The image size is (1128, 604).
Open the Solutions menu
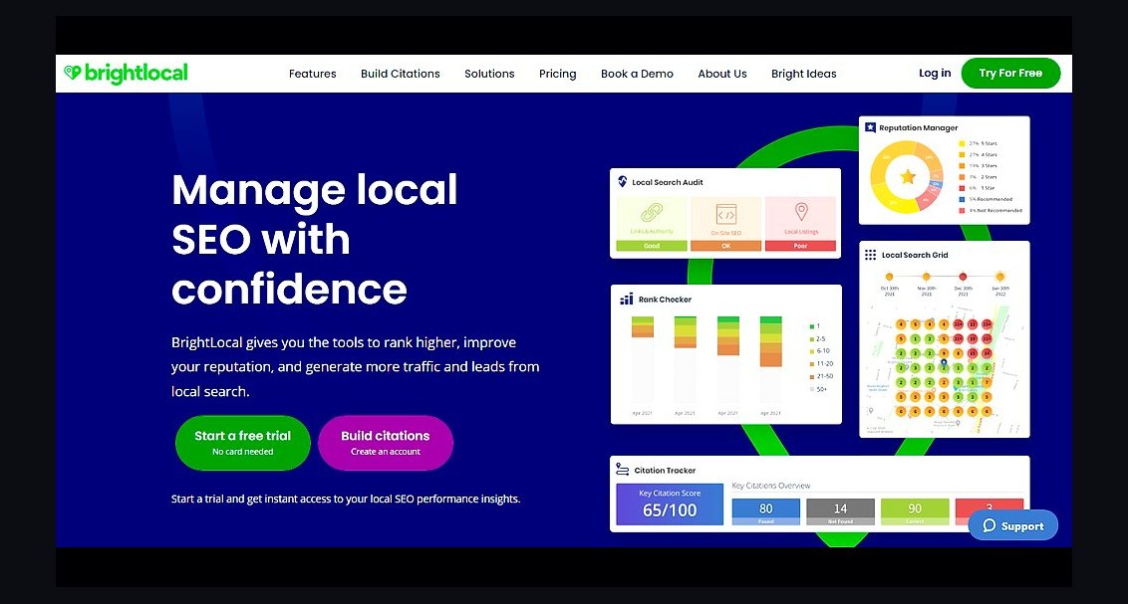click(x=489, y=74)
